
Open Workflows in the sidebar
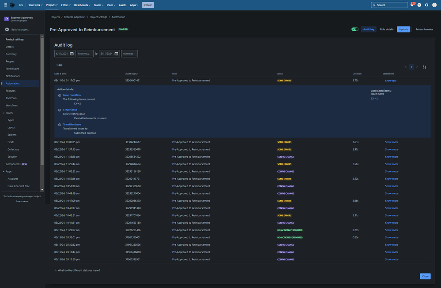coord(12,106)
